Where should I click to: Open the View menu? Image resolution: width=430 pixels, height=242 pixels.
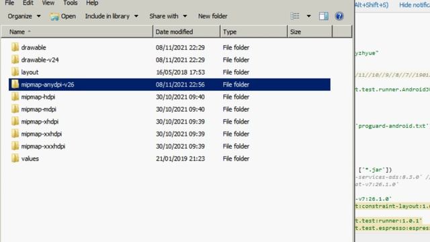48,3
